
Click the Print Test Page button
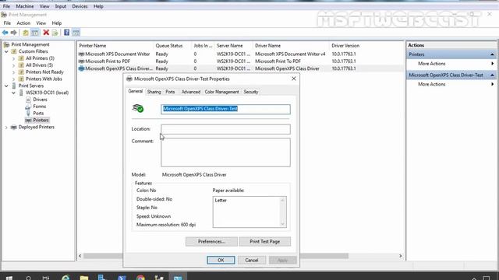[x=265, y=242]
